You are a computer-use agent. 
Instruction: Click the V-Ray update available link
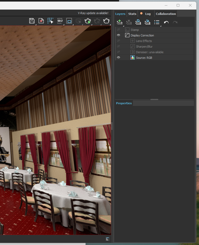coord(93,13)
